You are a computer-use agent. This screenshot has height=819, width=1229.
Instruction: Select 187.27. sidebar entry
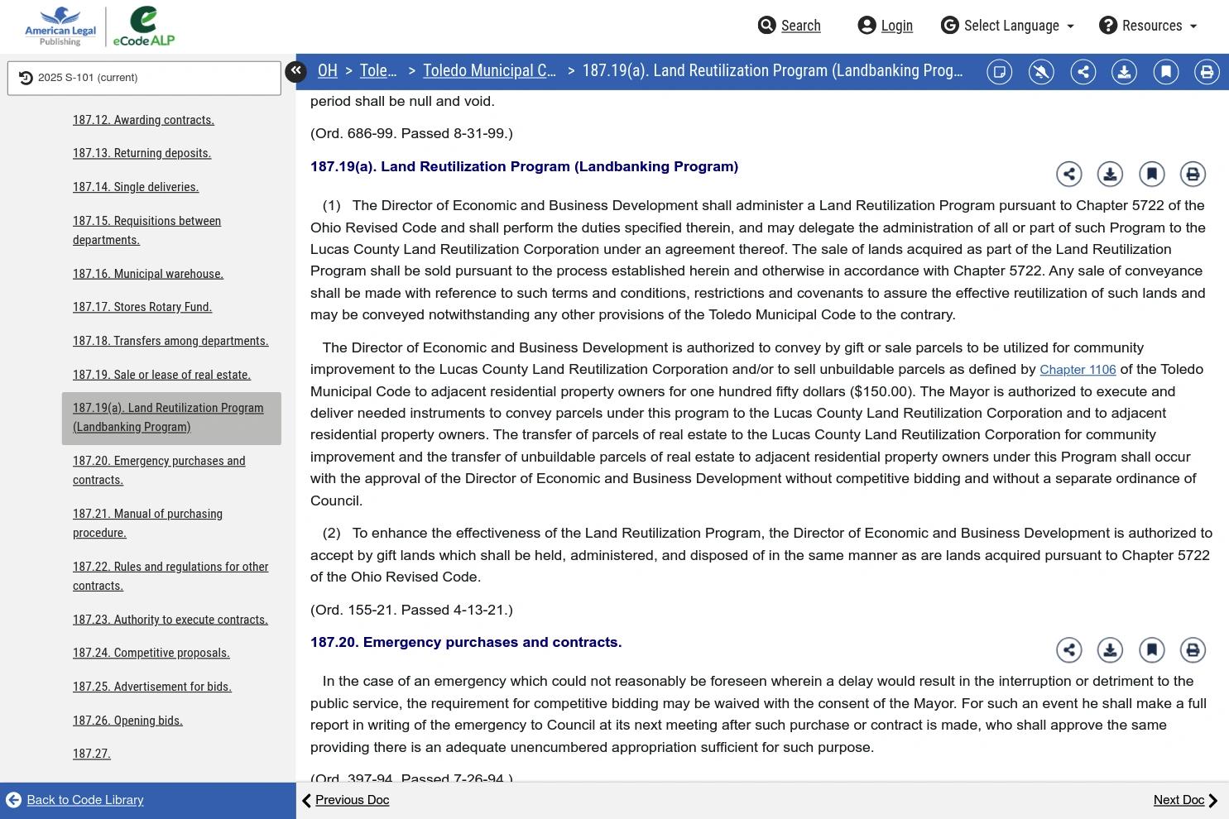92,754
